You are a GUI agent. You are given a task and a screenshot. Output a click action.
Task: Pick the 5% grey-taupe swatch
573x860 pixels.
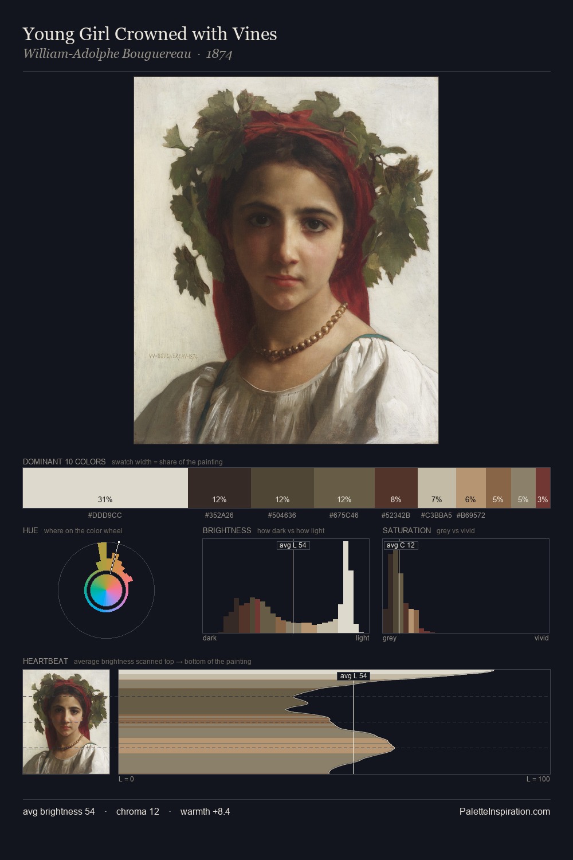(x=523, y=488)
